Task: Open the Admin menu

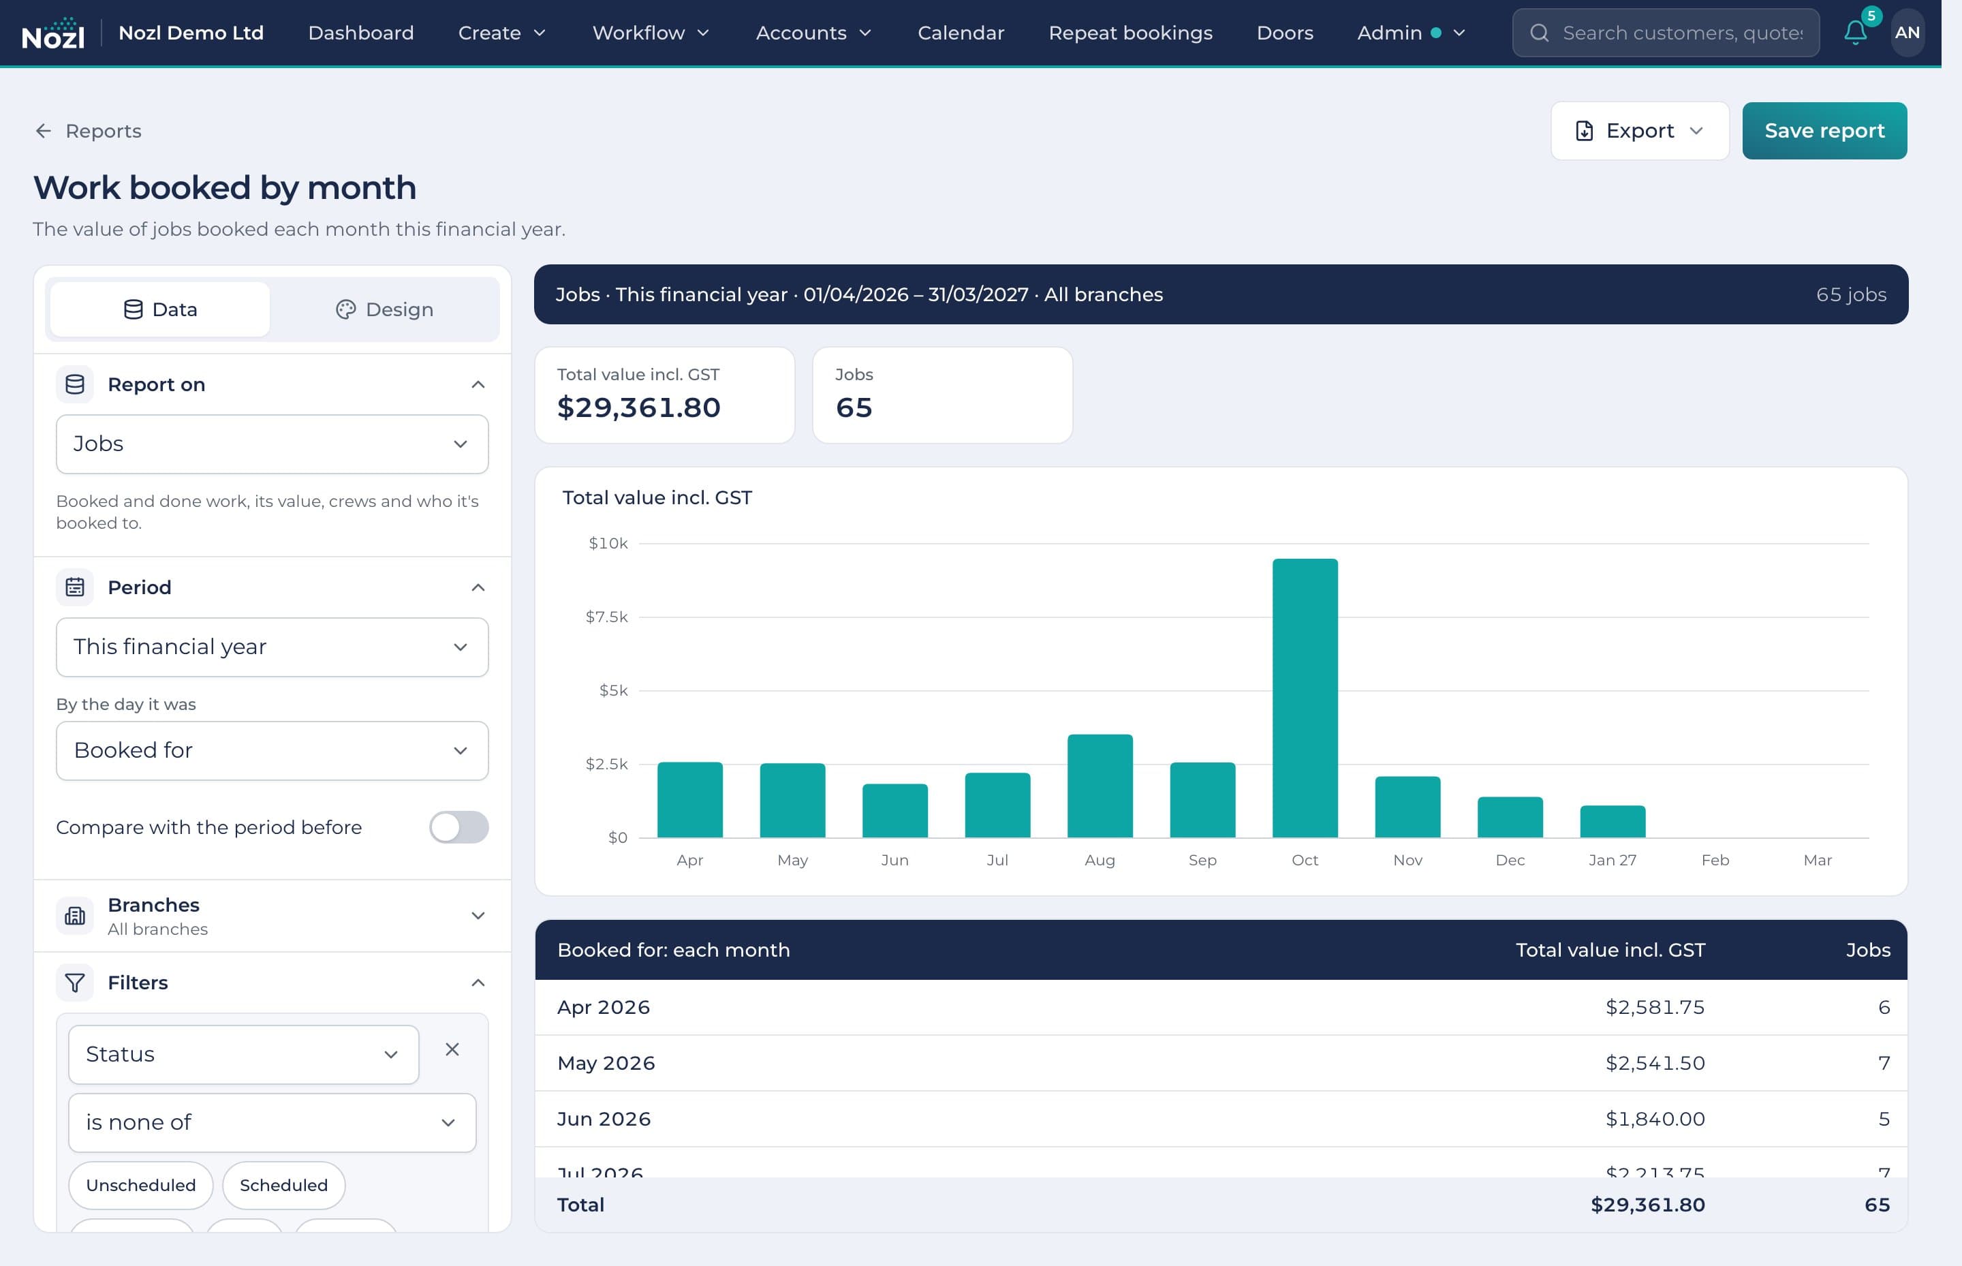Action: pos(1412,33)
